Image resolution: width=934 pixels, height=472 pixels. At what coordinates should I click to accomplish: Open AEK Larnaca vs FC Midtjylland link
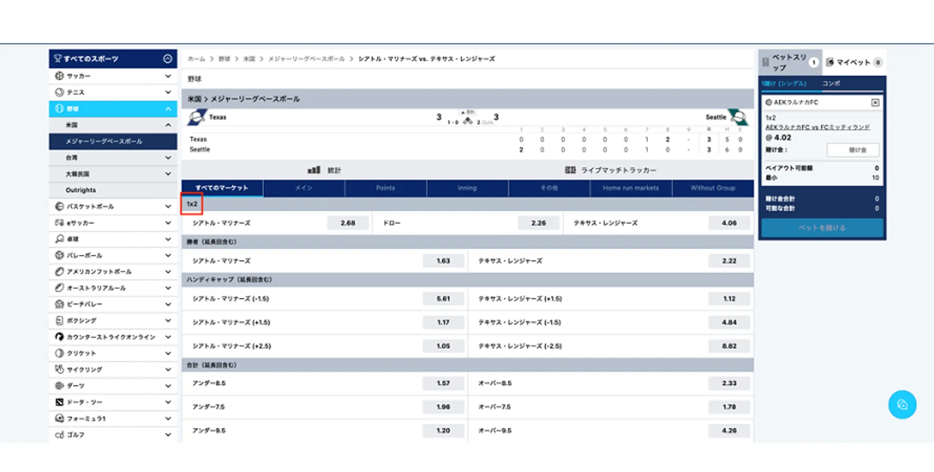(817, 127)
